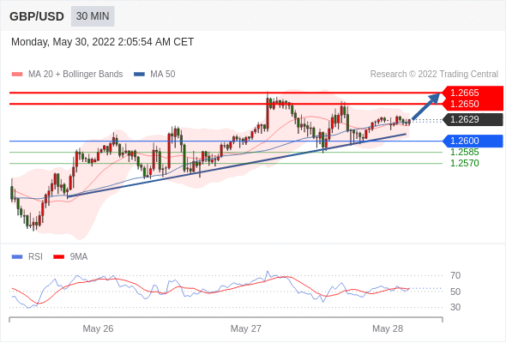Toggle the MA 50 legend label
Screen dimensions: 506x343
point(163,75)
